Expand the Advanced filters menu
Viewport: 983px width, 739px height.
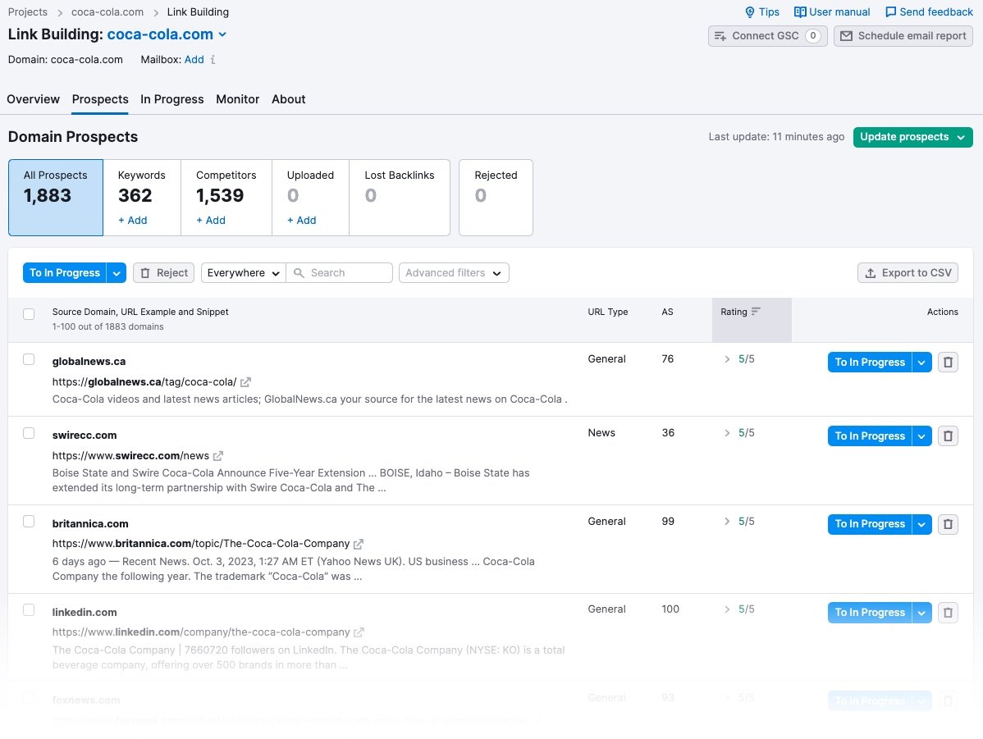point(454,272)
